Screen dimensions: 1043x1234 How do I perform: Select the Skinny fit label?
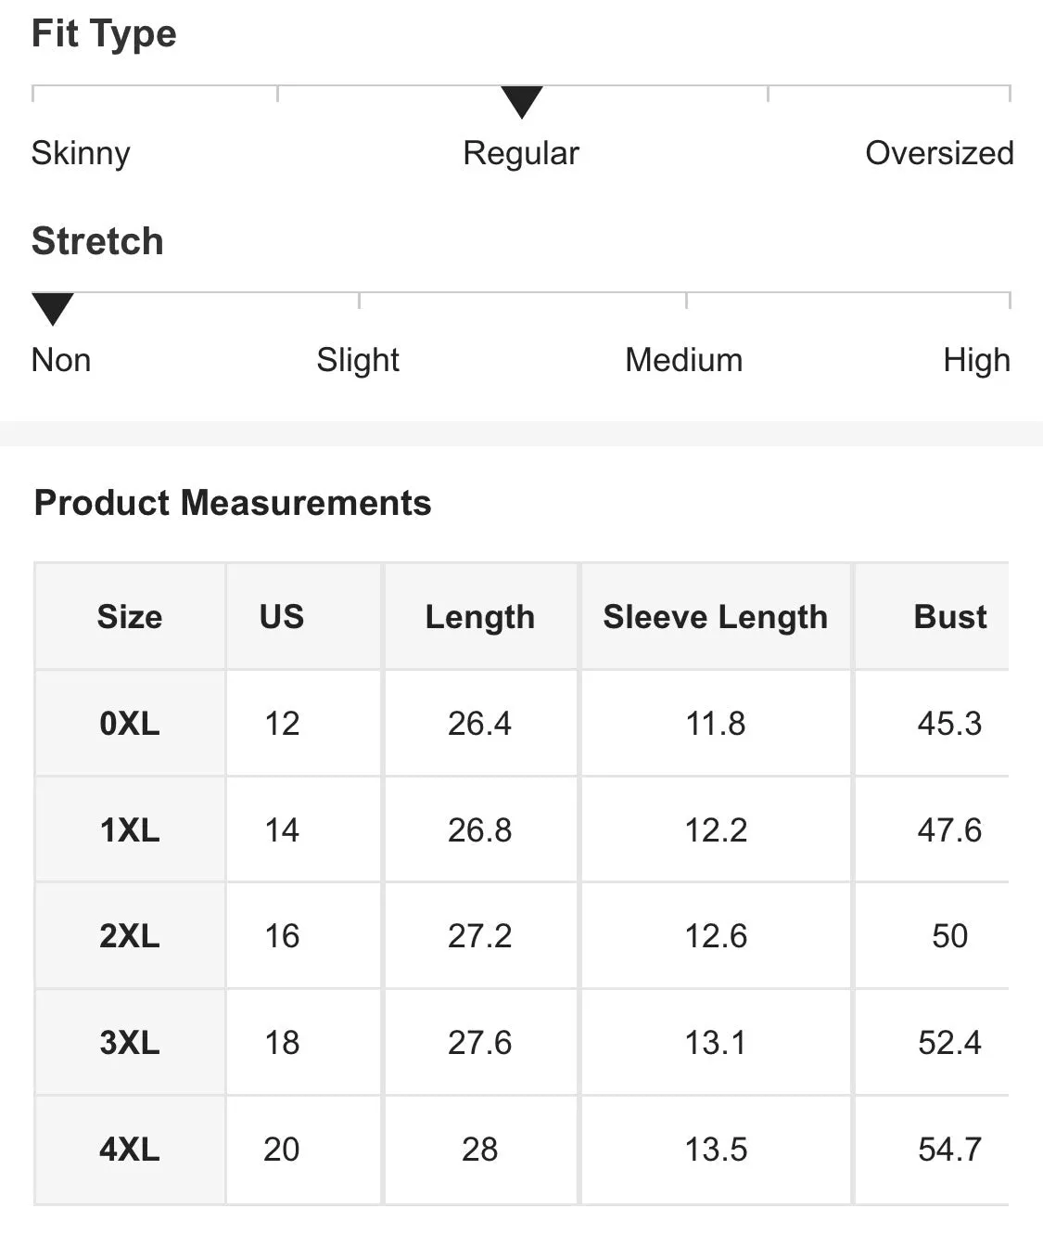(81, 153)
